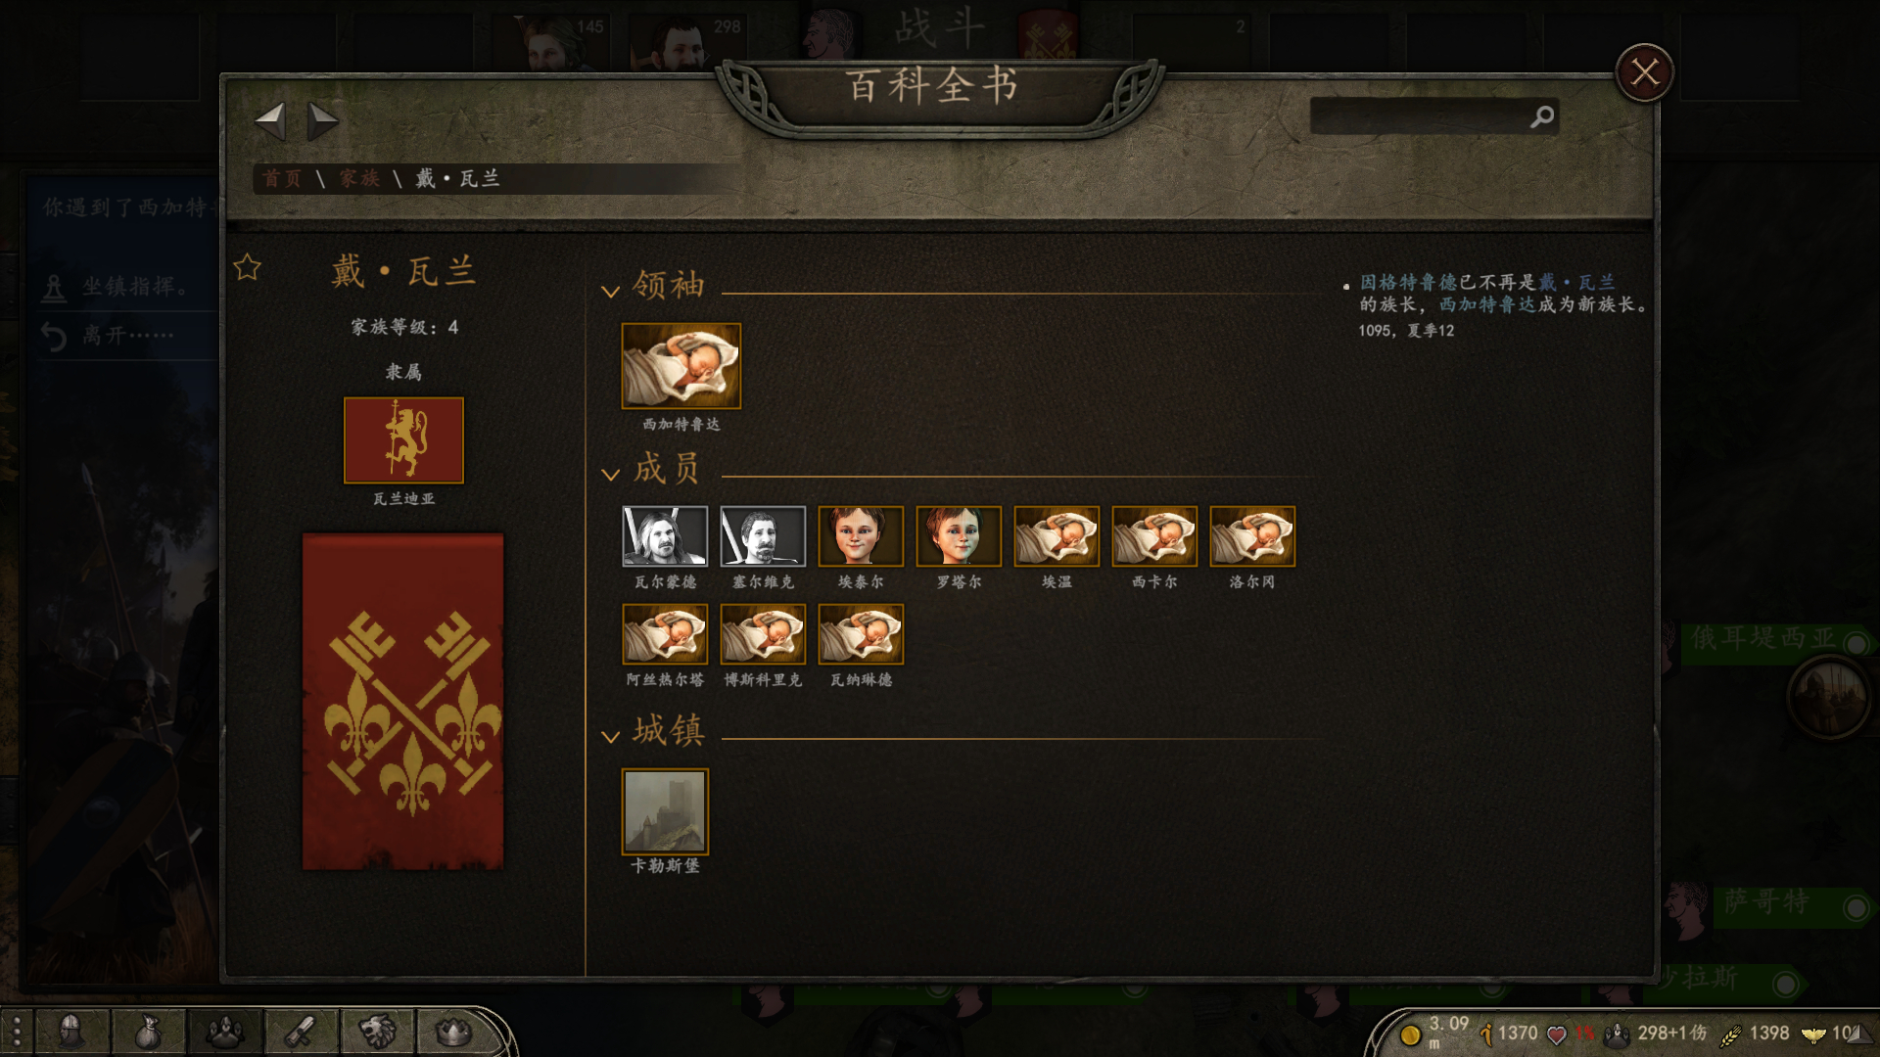1880x1057 pixels.
Task: Open leader 西加特鲁达 portrait
Action: pos(681,366)
